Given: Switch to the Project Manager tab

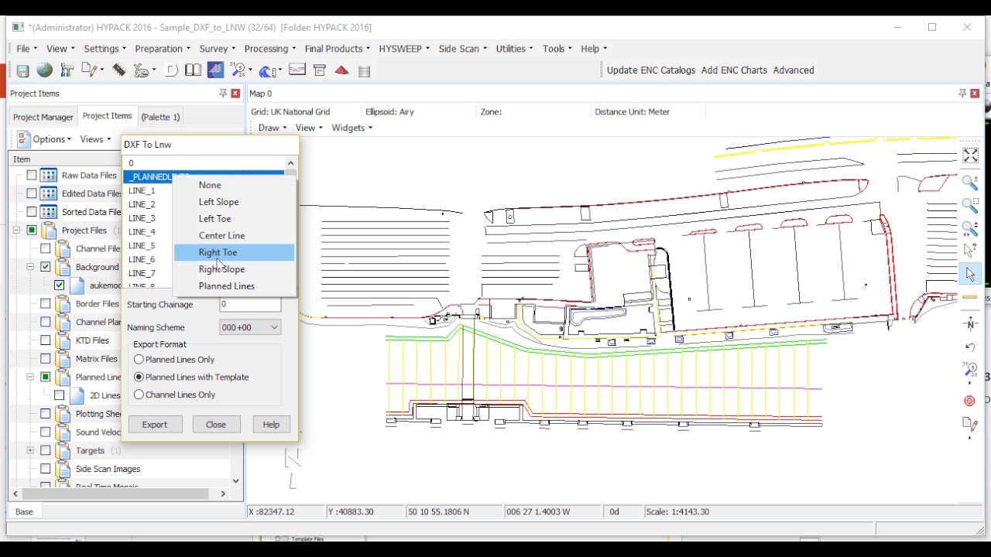Looking at the screenshot, I should tap(43, 117).
